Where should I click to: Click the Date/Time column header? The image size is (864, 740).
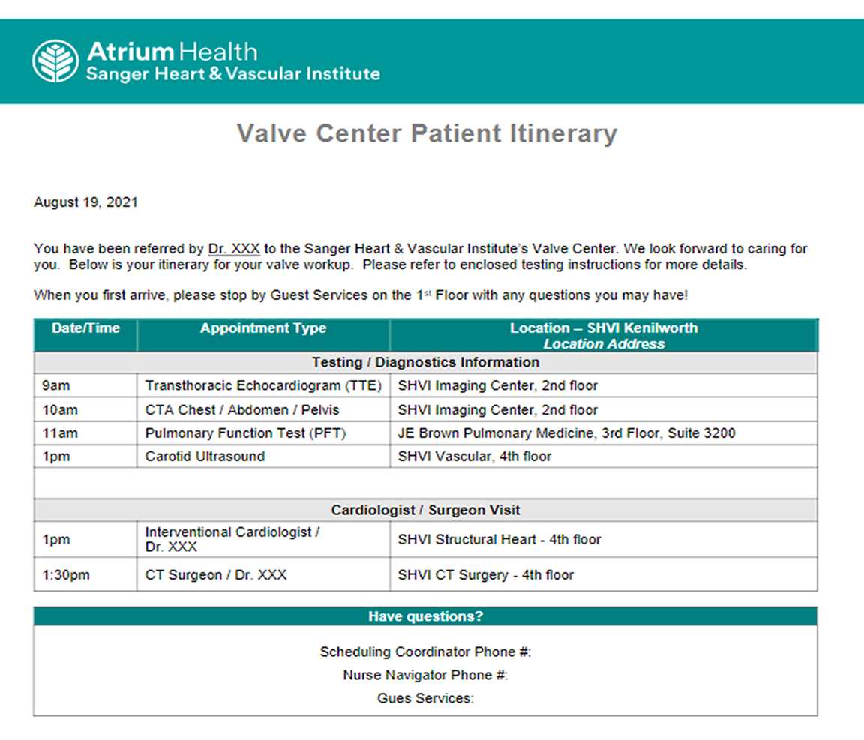tap(85, 328)
